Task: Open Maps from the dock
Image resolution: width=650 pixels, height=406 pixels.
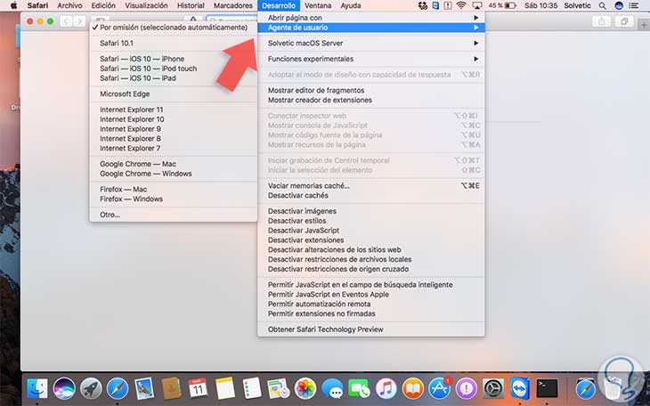Action: [x=278, y=389]
